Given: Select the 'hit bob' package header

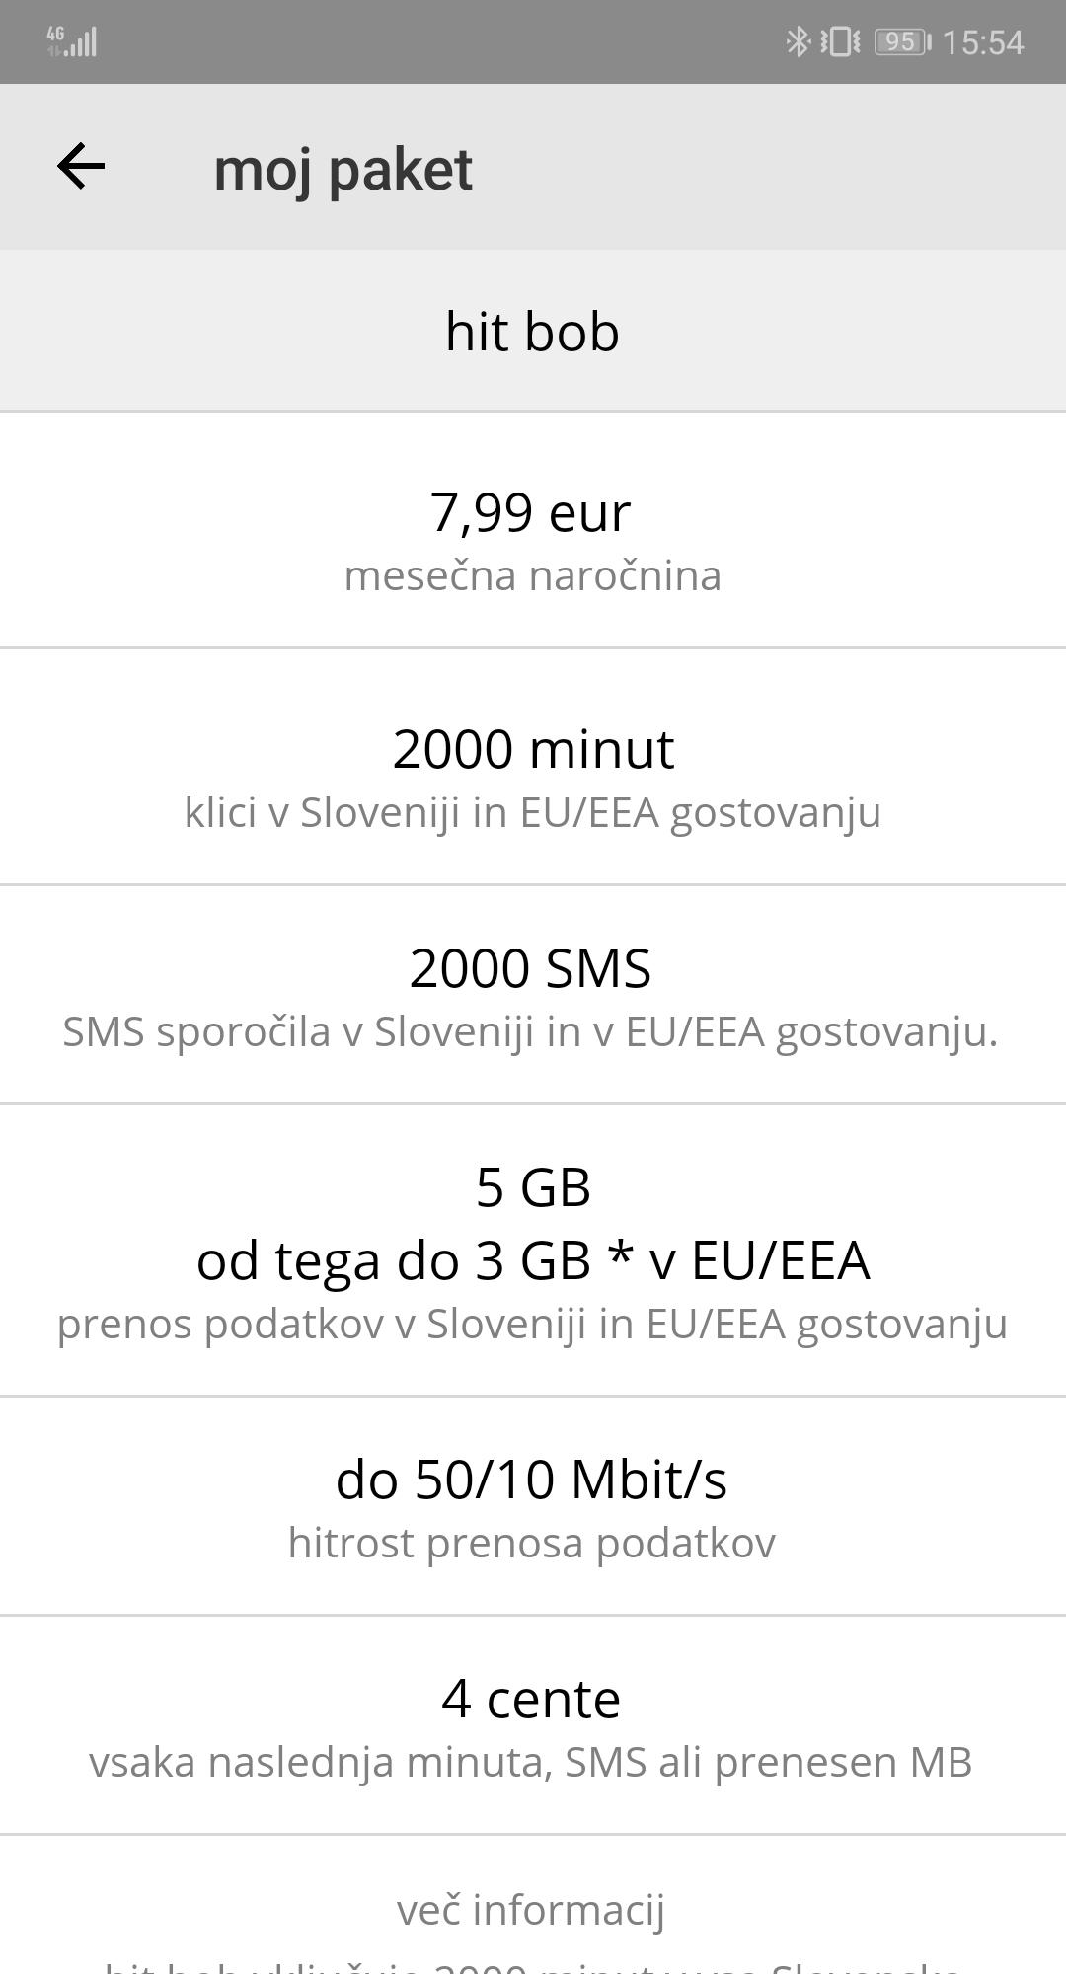Looking at the screenshot, I should (532, 332).
